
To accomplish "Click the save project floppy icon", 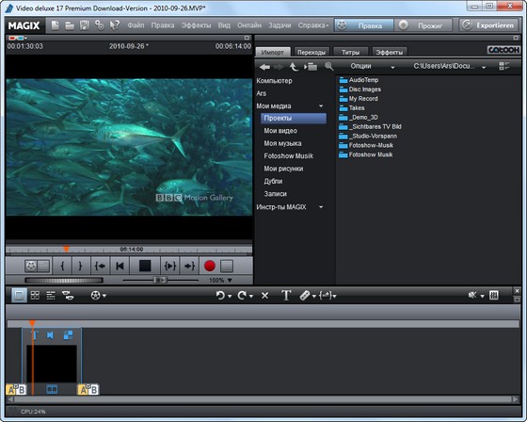I will click(x=85, y=25).
